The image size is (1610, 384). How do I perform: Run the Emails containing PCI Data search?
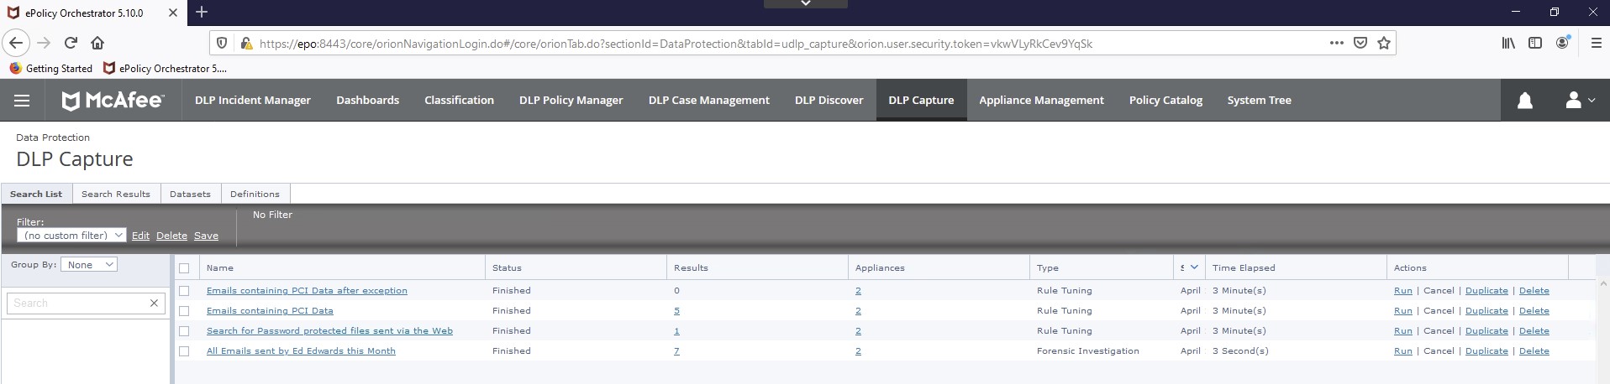[x=1402, y=311]
